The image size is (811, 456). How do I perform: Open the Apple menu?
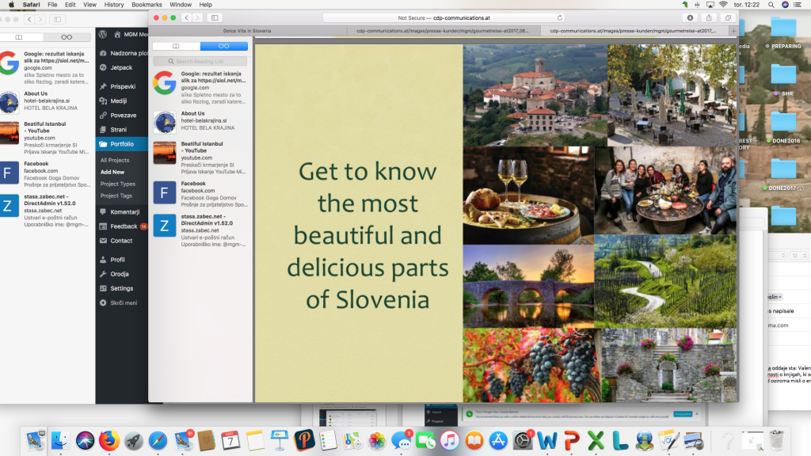[x=11, y=5]
